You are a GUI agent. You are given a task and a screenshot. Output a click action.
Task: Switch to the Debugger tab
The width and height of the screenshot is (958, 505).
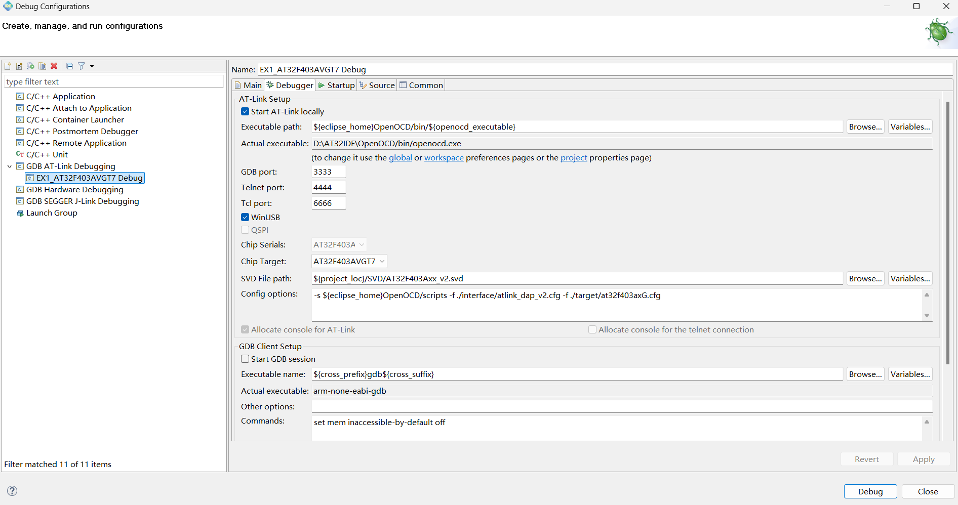290,85
